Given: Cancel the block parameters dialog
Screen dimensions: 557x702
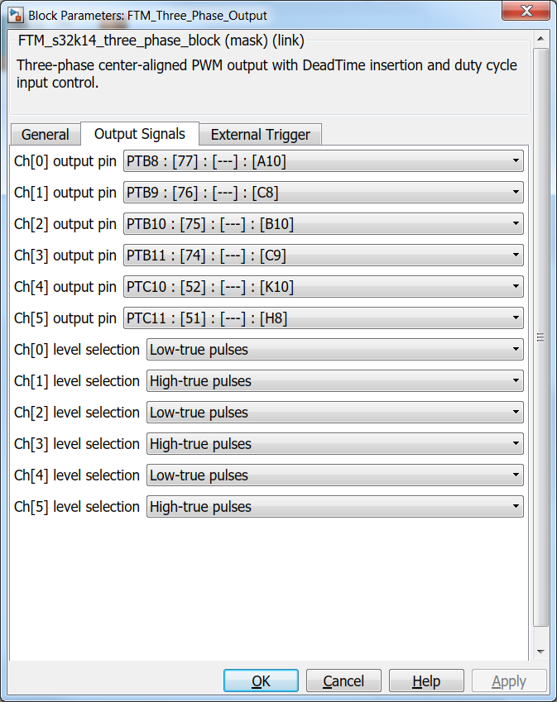Looking at the screenshot, I should pyautogui.click(x=343, y=680).
